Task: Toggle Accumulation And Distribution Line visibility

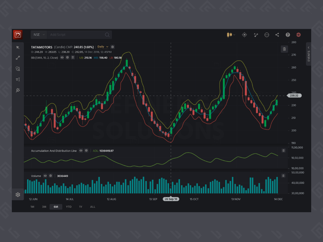Action: click(x=81, y=151)
